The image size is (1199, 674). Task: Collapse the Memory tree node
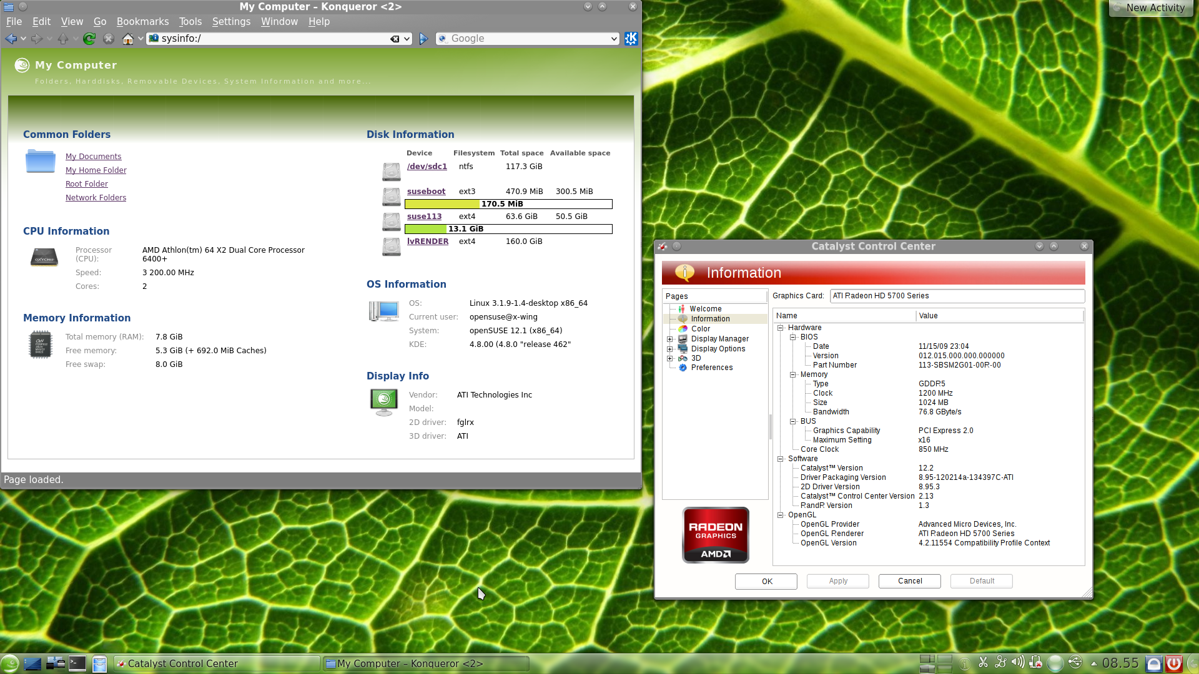pos(793,374)
